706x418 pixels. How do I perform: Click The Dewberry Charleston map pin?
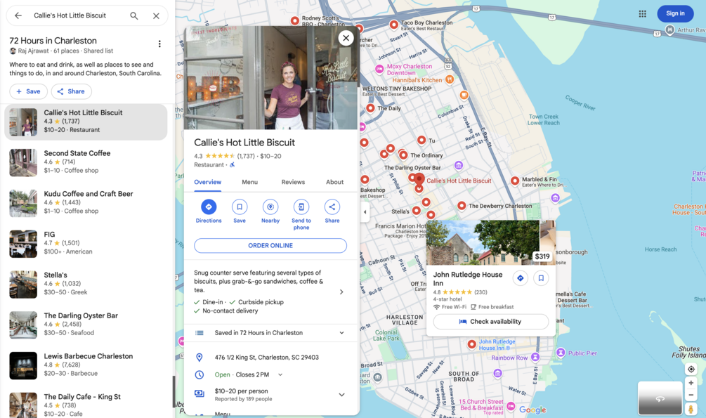462,205
